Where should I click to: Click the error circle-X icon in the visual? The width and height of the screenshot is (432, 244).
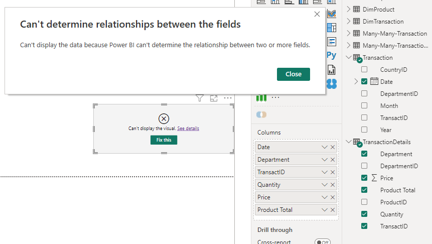164,119
